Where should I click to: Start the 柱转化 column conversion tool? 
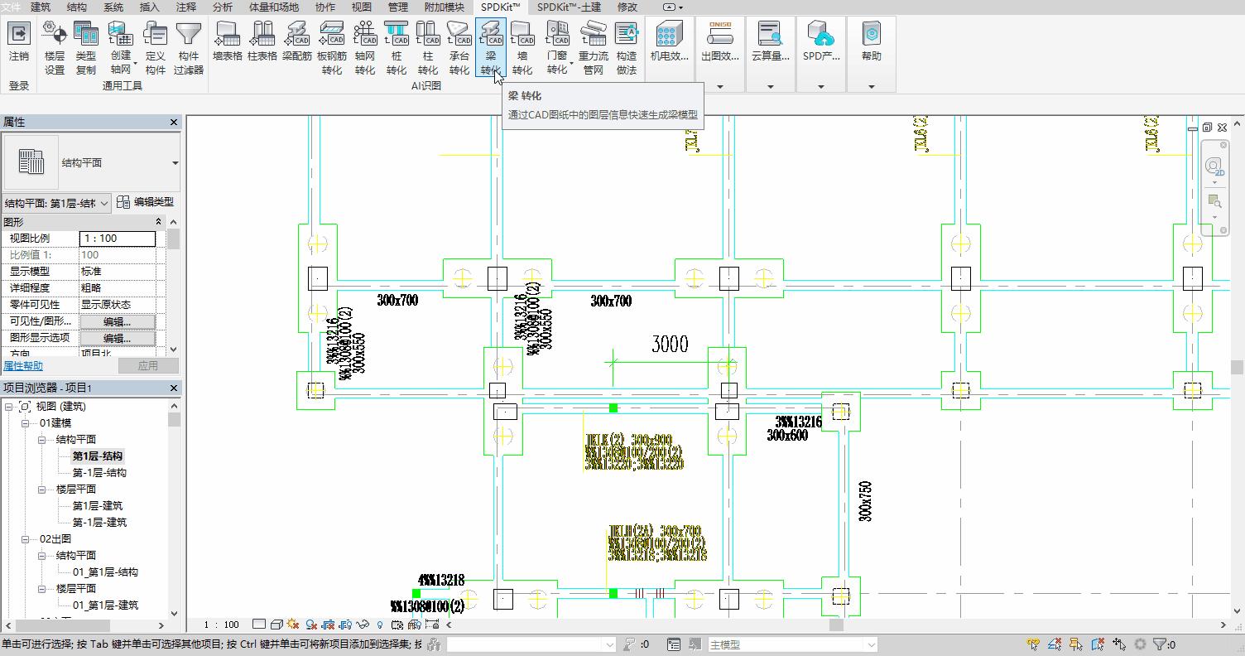pos(428,48)
